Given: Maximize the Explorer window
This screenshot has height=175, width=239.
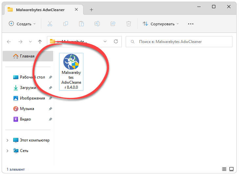Looking at the screenshot, I should tap(214, 7).
